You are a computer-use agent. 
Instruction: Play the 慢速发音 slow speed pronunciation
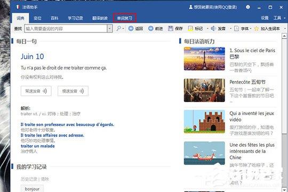[x=73, y=91]
